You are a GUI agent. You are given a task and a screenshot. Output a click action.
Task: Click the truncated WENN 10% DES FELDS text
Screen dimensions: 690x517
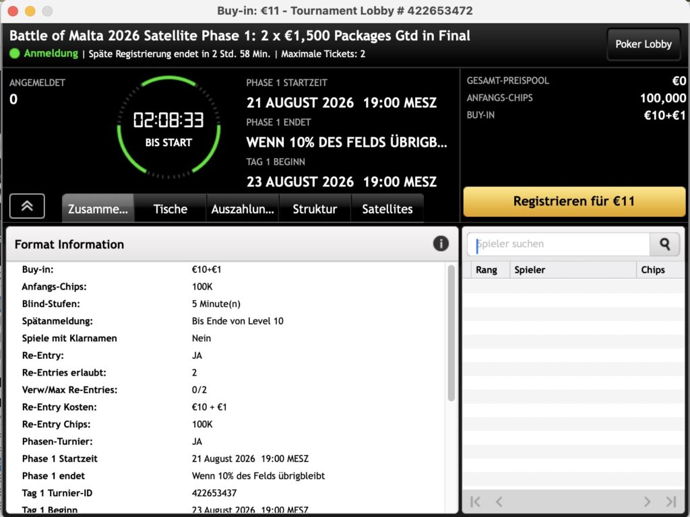click(x=347, y=143)
